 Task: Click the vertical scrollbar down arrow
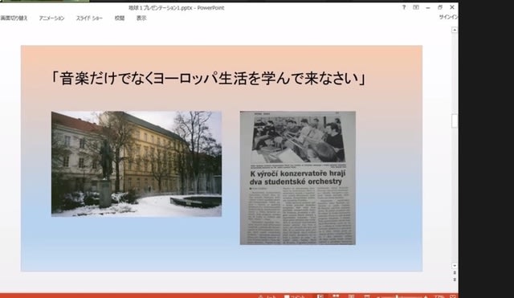coord(455,266)
